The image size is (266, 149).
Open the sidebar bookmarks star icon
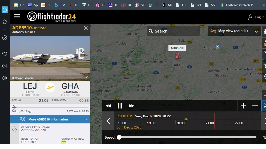5,22
